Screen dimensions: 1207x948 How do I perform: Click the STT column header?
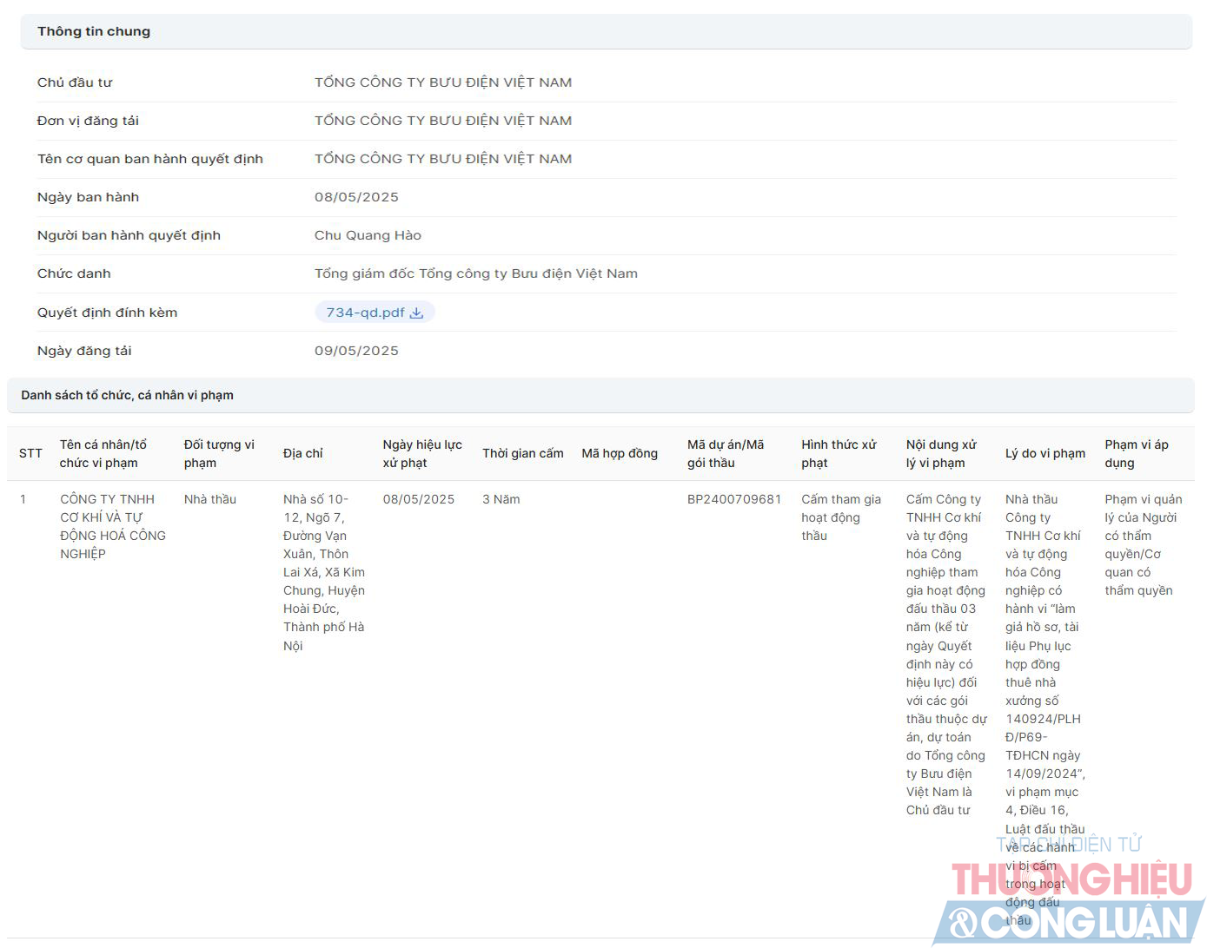30,453
